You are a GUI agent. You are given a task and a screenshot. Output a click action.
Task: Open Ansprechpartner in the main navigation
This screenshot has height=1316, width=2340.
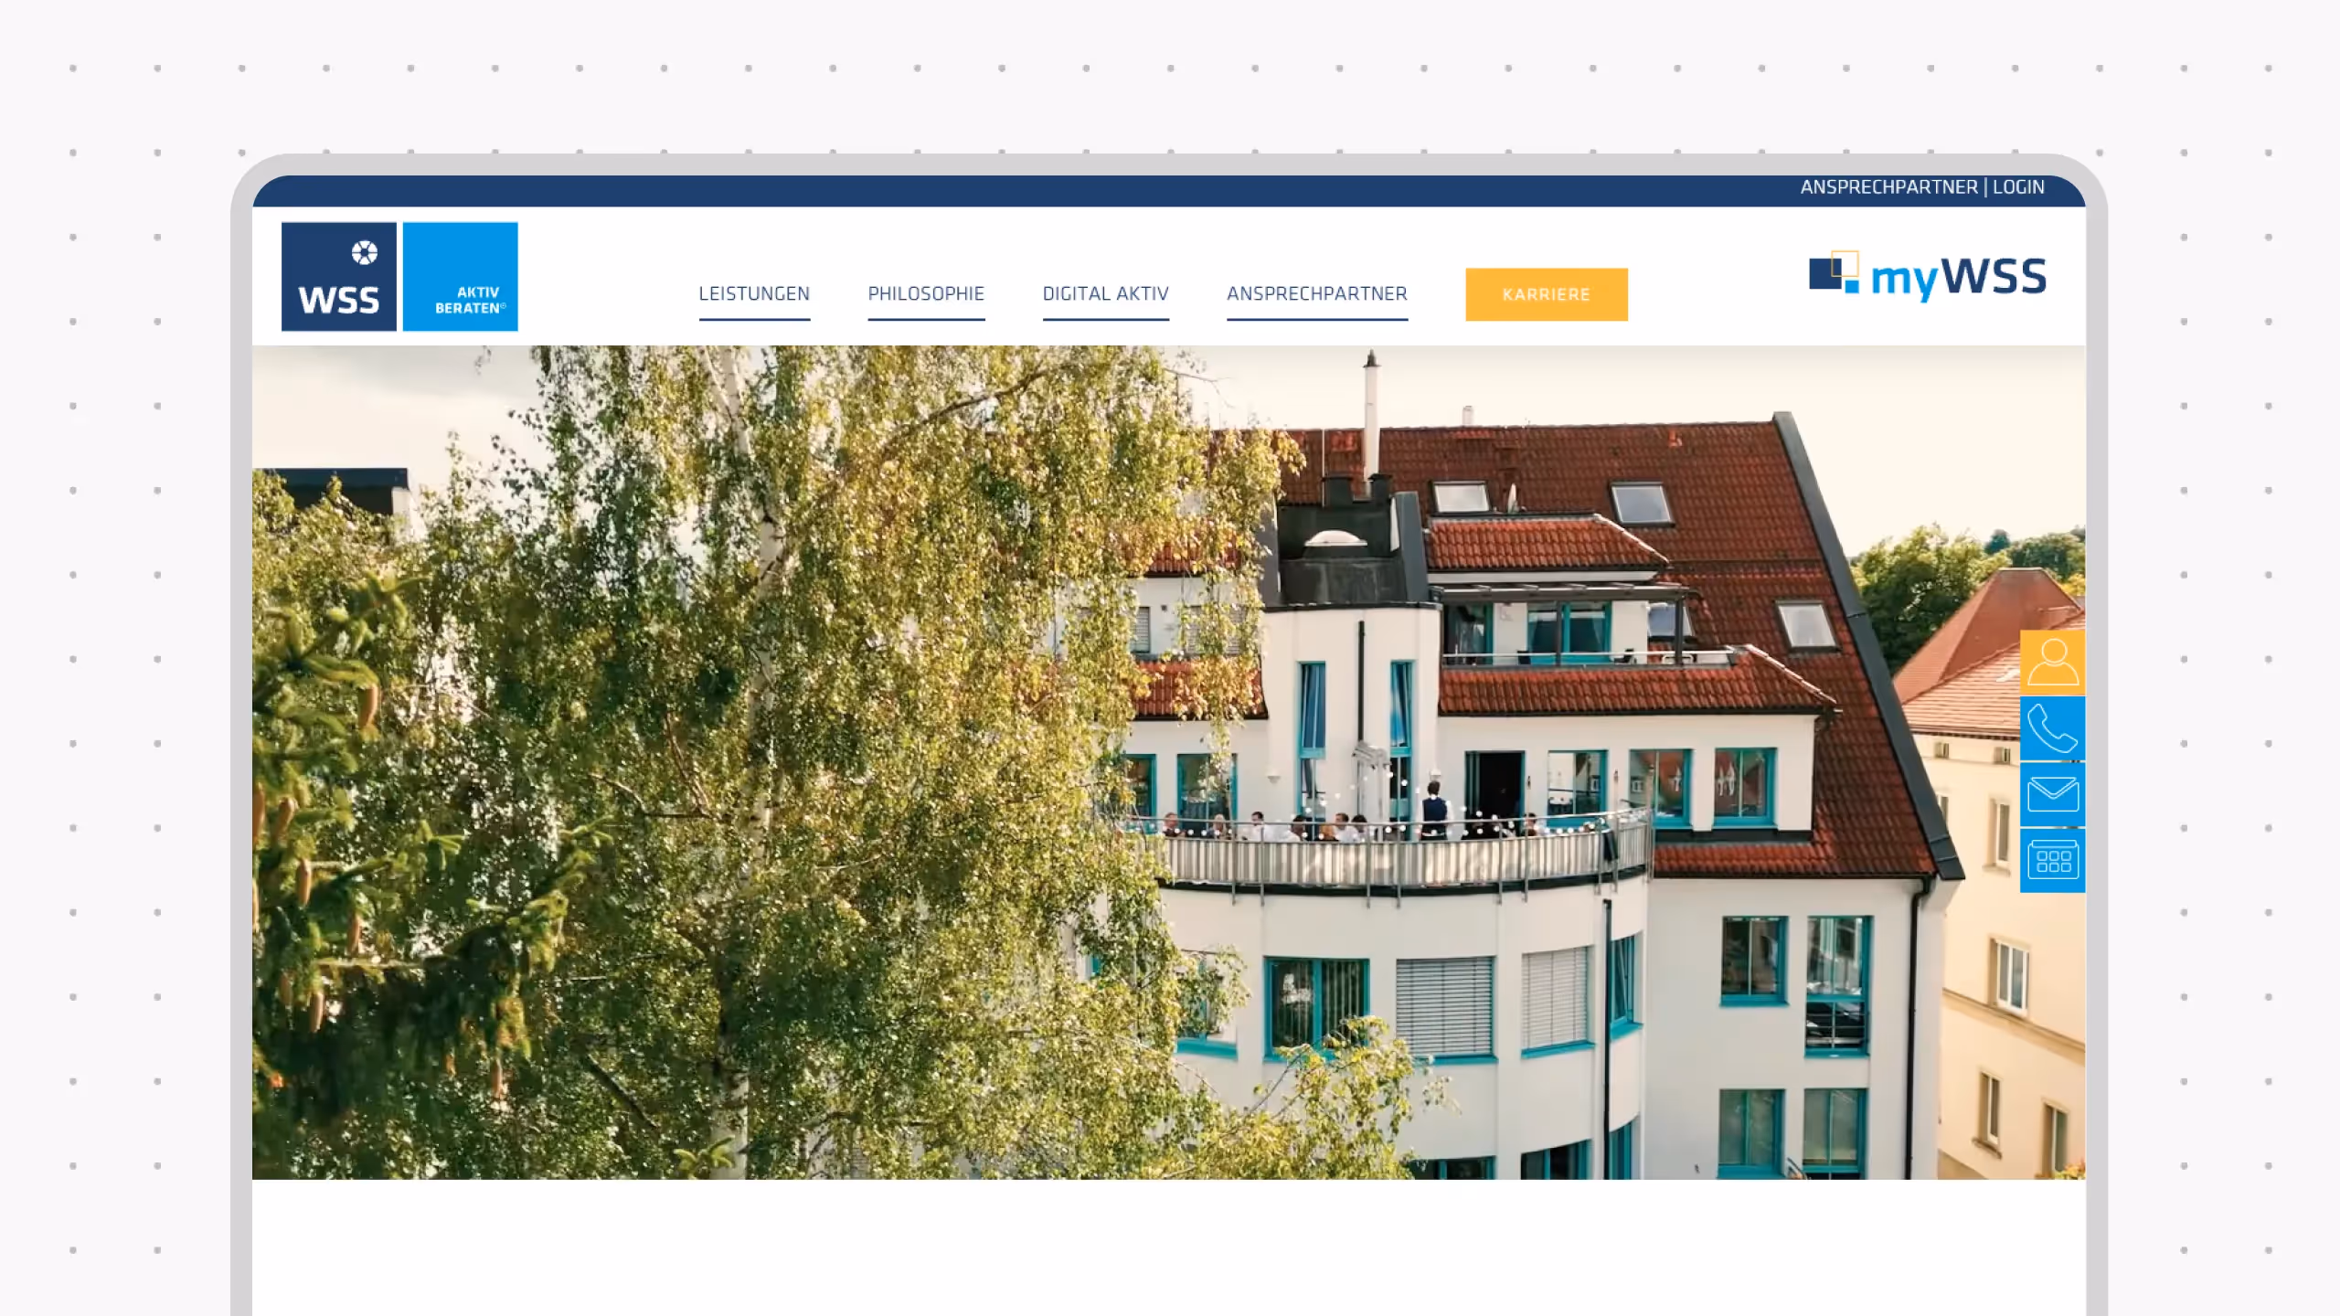(x=1316, y=293)
